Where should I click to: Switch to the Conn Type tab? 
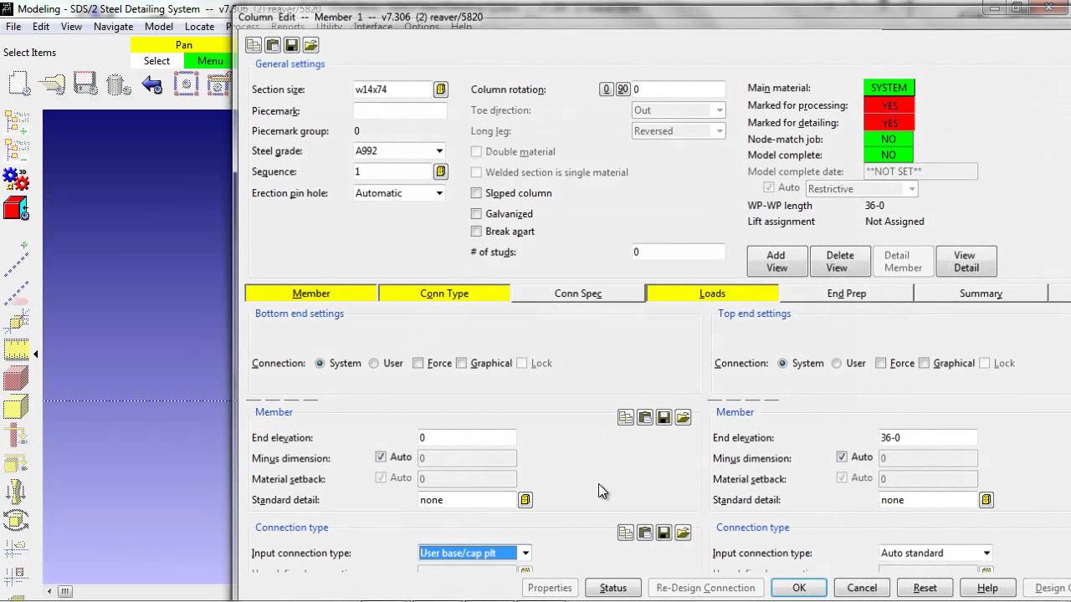(x=444, y=293)
